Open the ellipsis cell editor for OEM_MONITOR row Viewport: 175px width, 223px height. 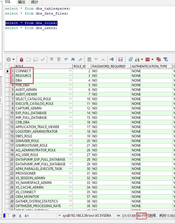pyautogui.click(x=70, y=196)
